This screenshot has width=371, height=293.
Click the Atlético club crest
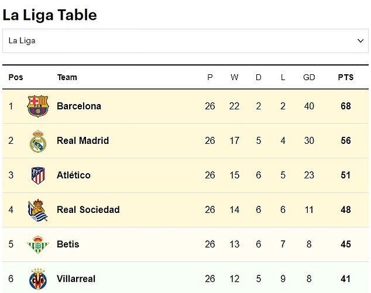38,175
